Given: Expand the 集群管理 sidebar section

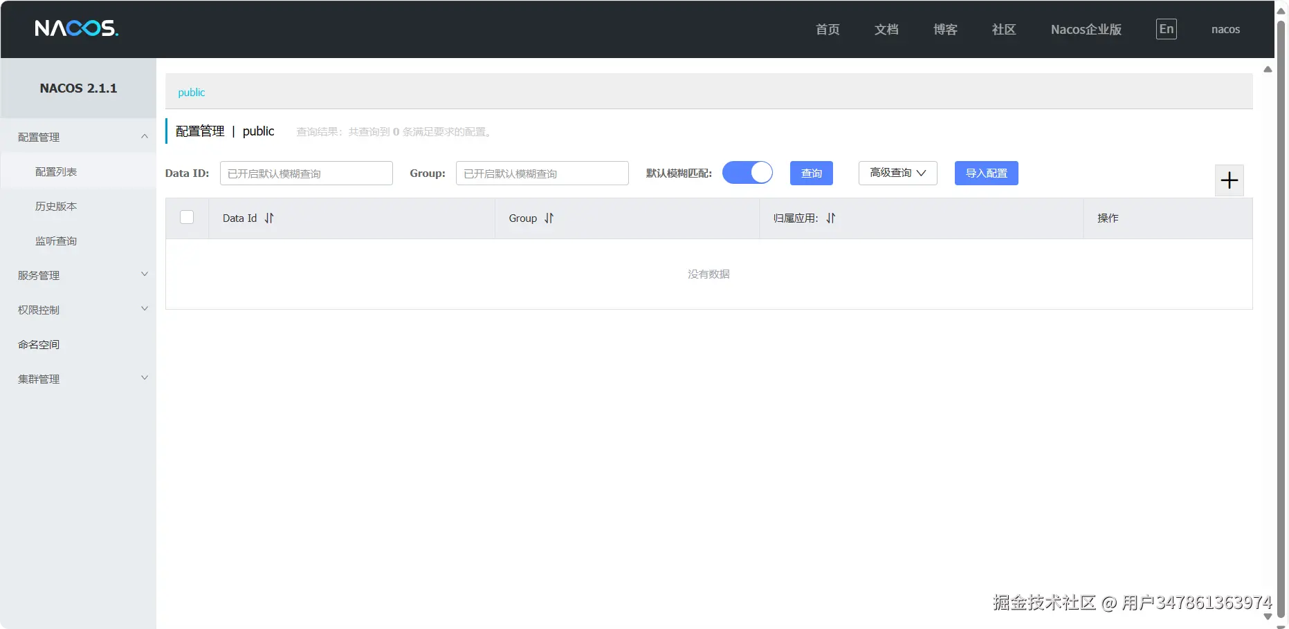Looking at the screenshot, I should (78, 379).
